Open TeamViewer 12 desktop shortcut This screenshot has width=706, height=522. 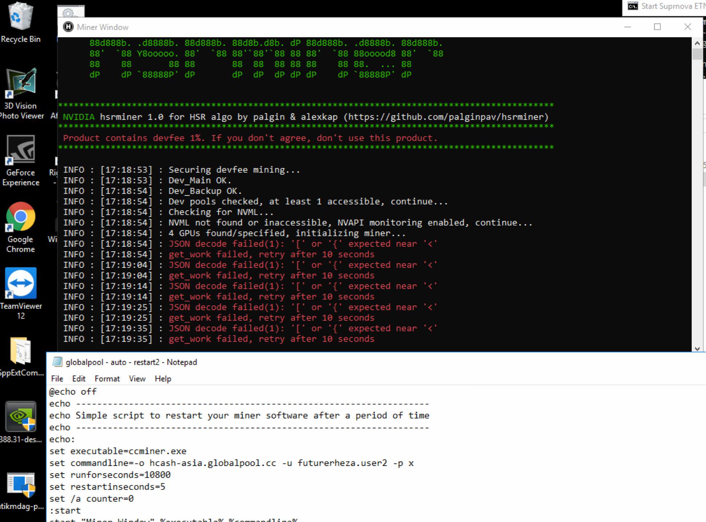click(21, 294)
